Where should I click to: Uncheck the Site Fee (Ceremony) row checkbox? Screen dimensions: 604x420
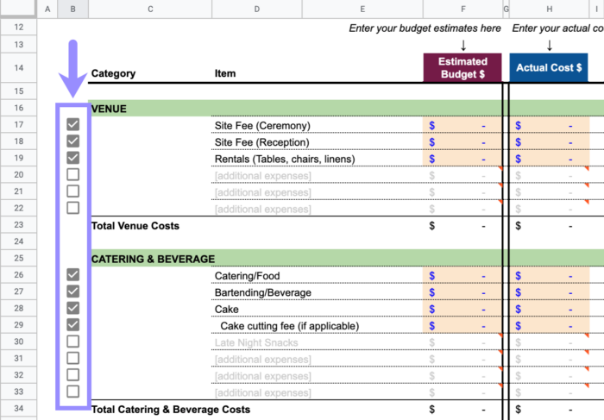[x=72, y=124]
